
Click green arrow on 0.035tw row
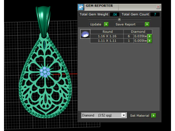pyautogui.click(x=150, y=36)
